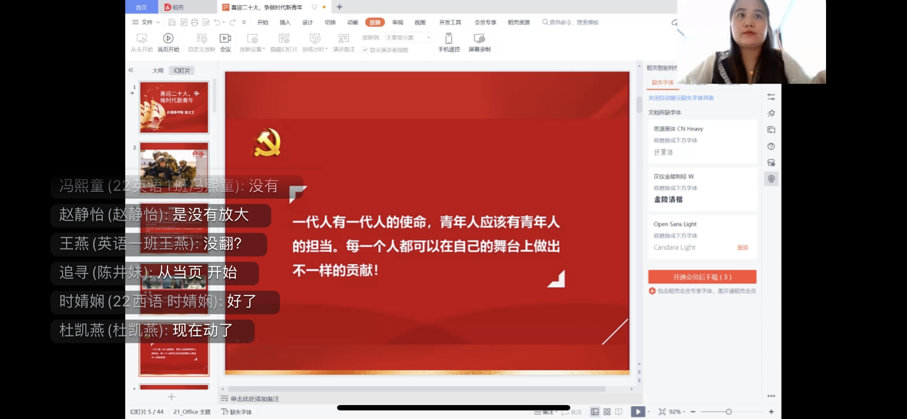Collapse the slide thumbnail panel
The width and height of the screenshot is (907, 419).
(131, 70)
